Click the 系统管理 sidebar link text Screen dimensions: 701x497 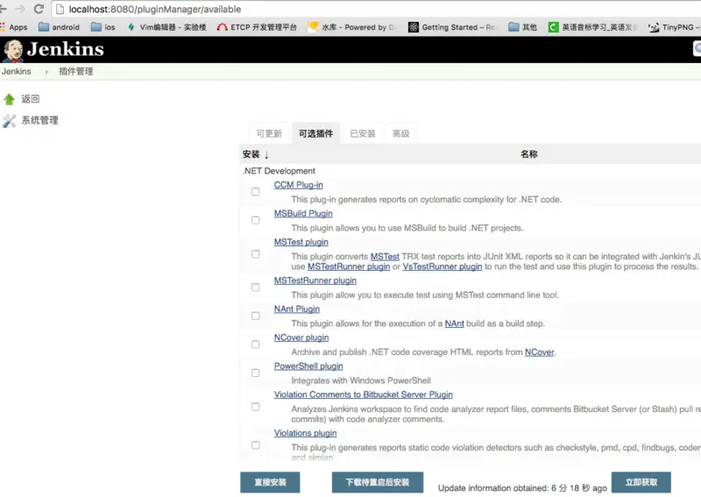click(x=39, y=120)
